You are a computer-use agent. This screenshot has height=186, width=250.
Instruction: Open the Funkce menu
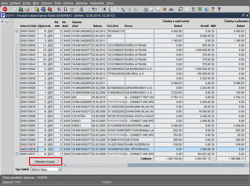click(x=68, y=3)
